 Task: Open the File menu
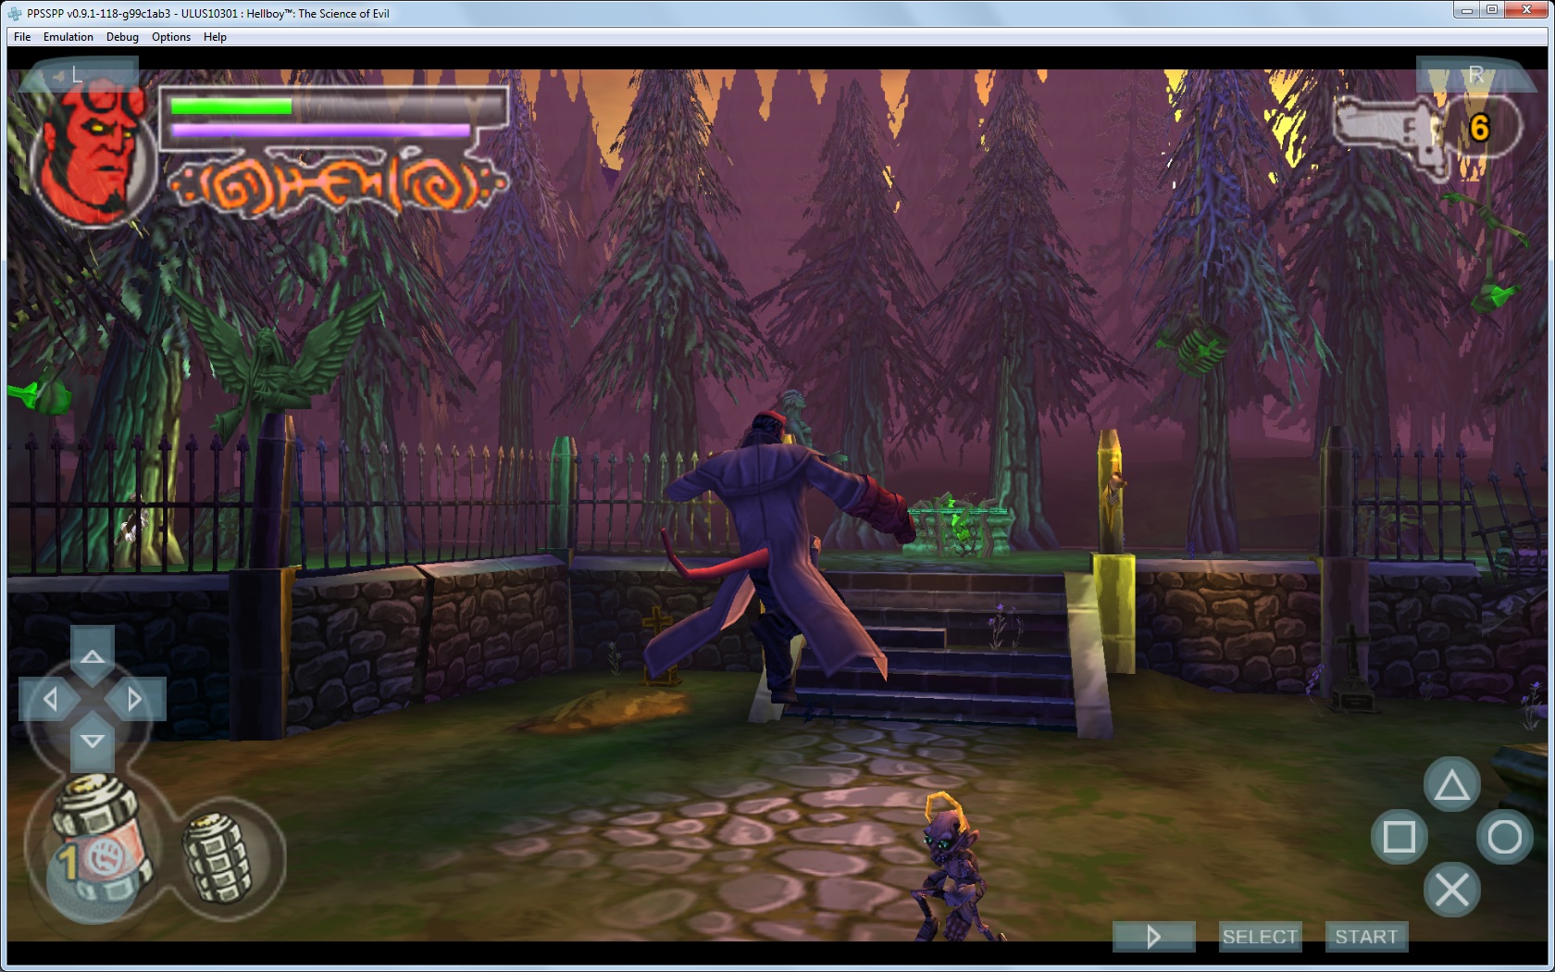click(x=22, y=37)
